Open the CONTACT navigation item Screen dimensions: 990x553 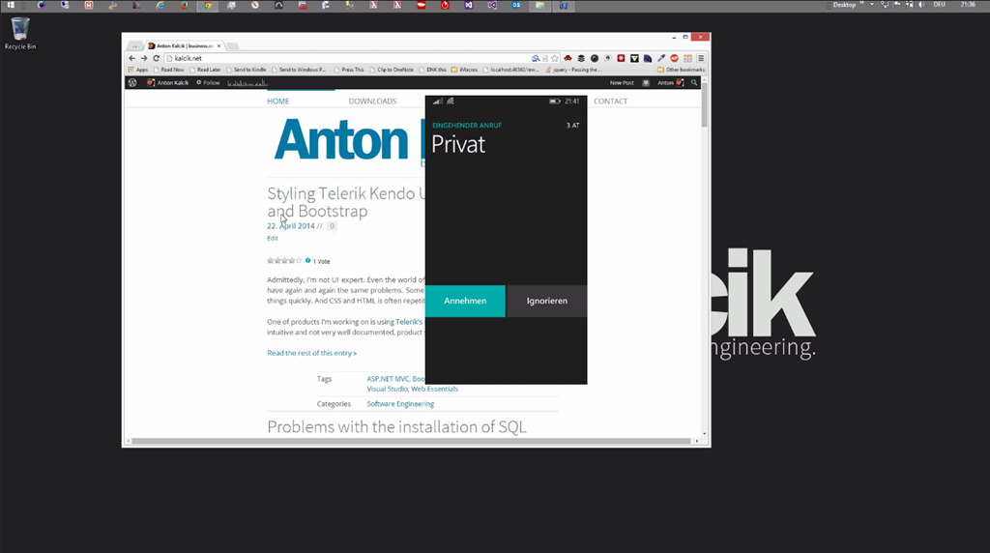[x=610, y=102]
